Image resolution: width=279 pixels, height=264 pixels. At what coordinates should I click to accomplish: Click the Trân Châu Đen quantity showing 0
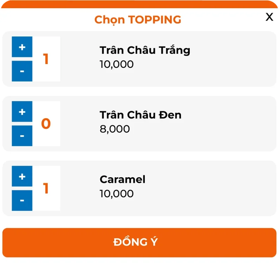[46, 124]
